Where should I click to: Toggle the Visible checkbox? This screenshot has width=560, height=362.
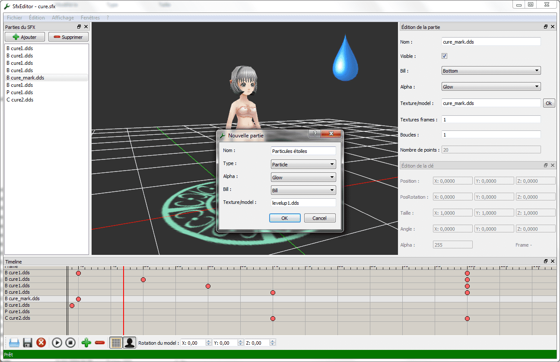pyautogui.click(x=444, y=56)
